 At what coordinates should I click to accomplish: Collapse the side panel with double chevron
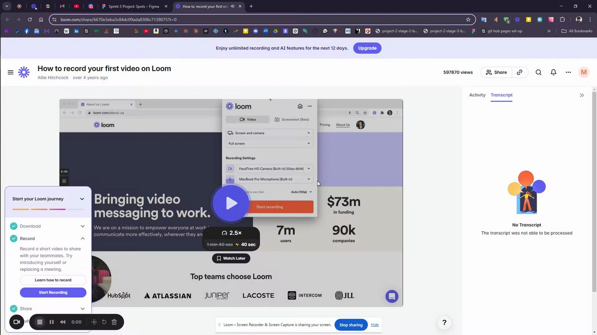pos(582,95)
